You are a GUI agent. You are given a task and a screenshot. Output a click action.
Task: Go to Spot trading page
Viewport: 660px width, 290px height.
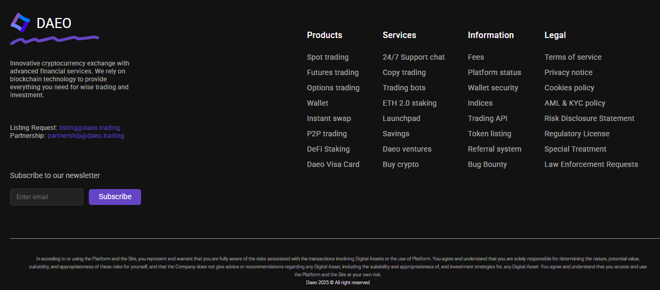[x=328, y=57]
